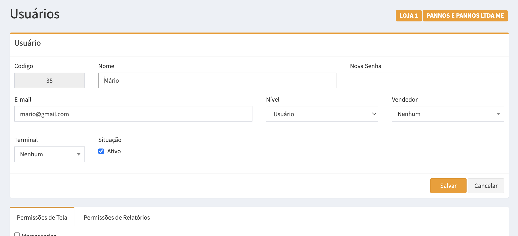
Task: Click the Usuários page heading
Action: click(35, 14)
